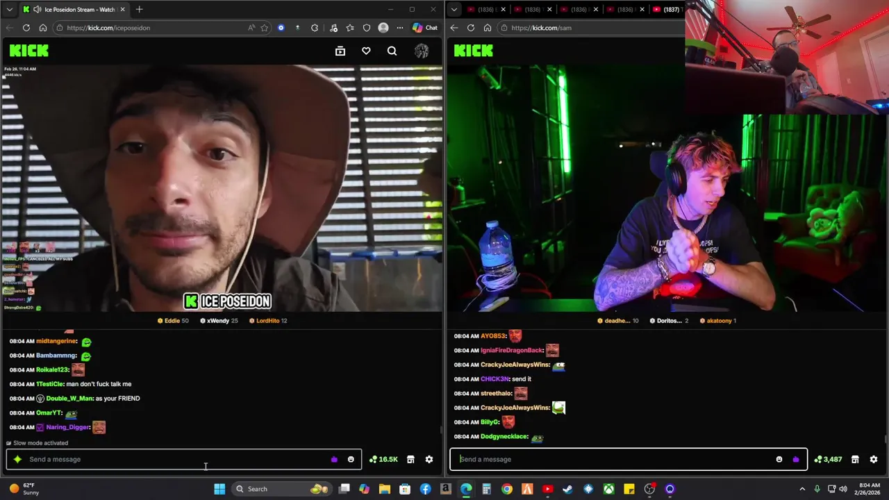Open the taskbar clock showing 8:04 AM
The width and height of the screenshot is (889, 500).
point(868,489)
